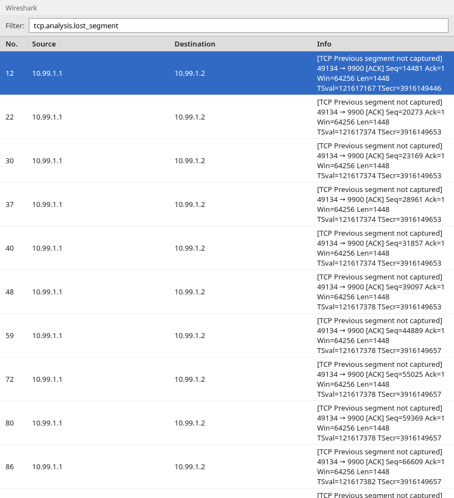Click destination 10.99.1.2 in packet 12 row

[190, 74]
